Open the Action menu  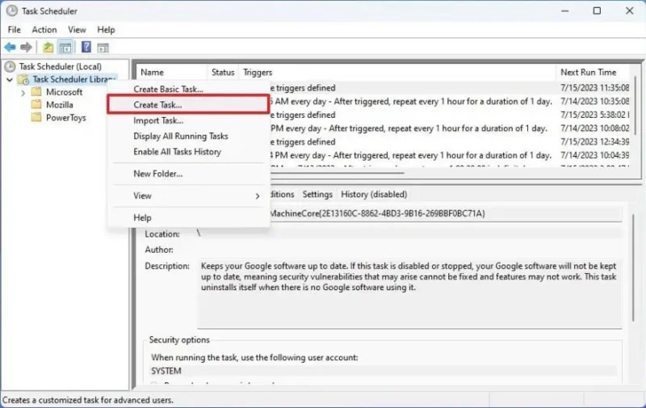44,30
